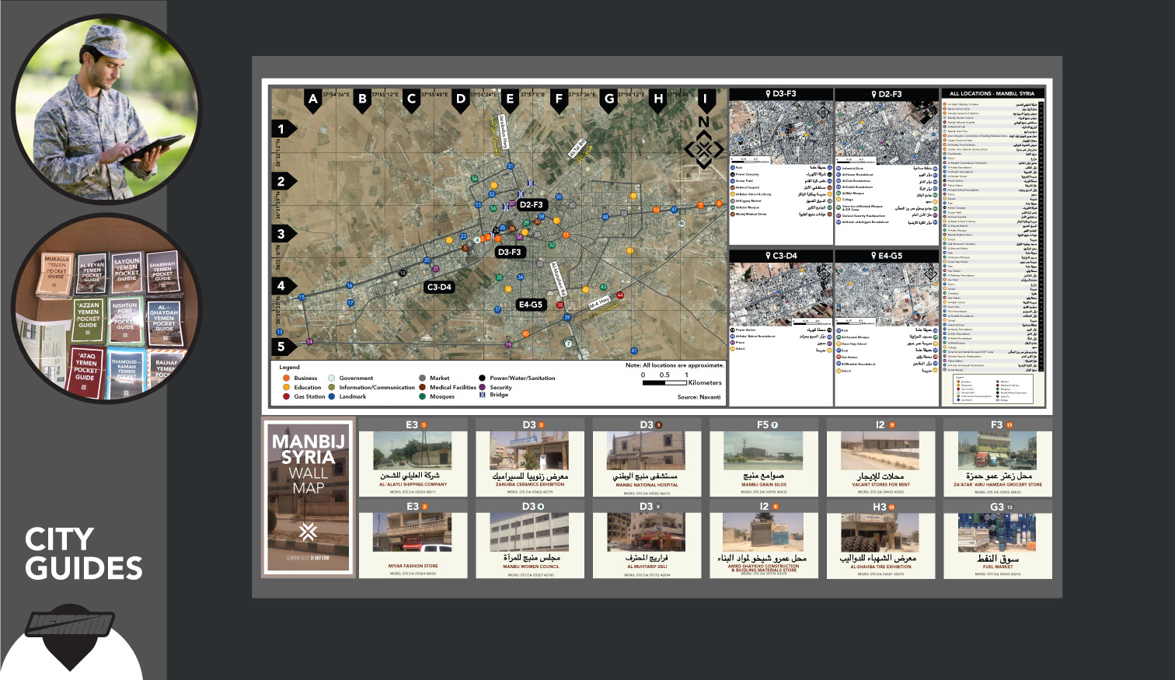Image resolution: width=1175 pixels, height=680 pixels.
Task: Select column marker D above the map
Action: click(x=461, y=100)
